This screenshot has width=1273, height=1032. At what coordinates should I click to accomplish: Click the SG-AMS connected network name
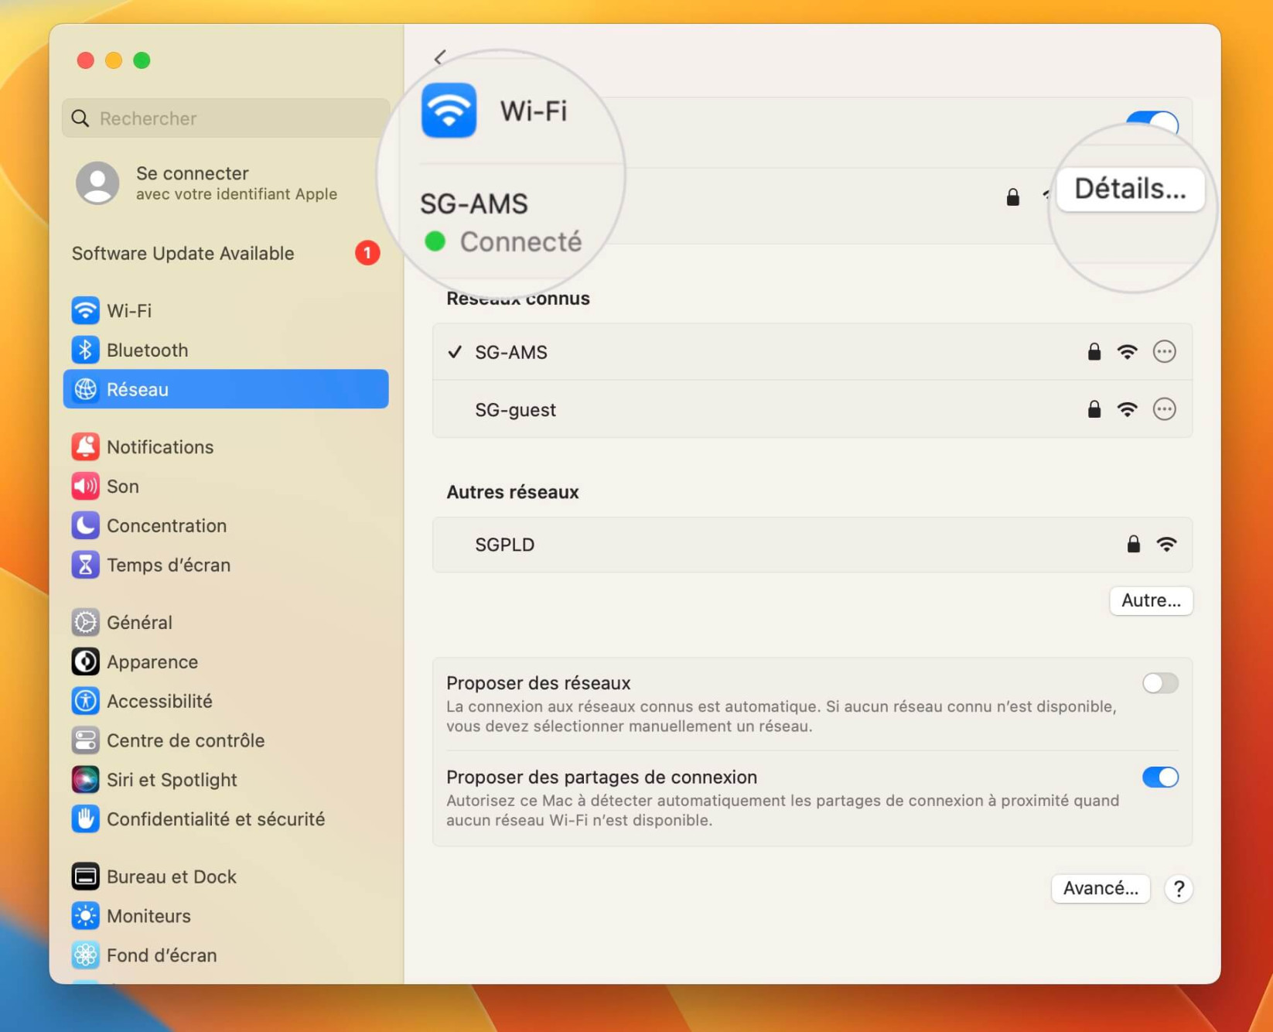point(474,203)
